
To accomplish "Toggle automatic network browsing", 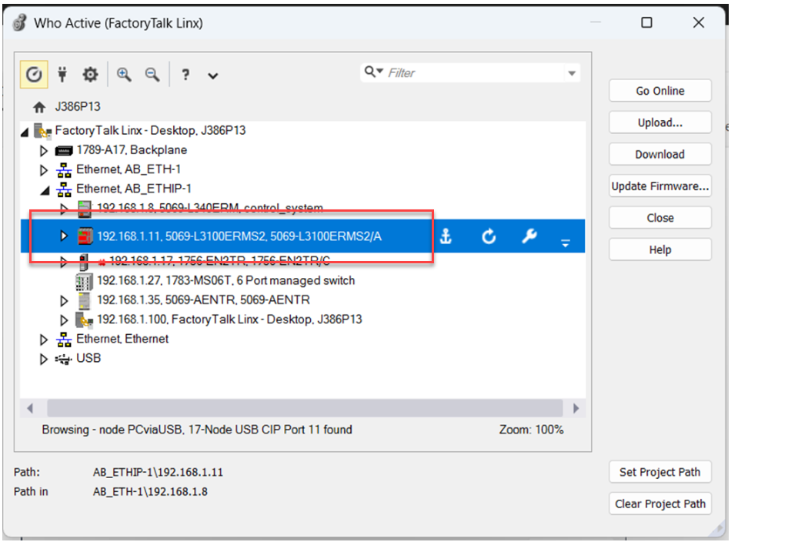I will pos(33,74).
